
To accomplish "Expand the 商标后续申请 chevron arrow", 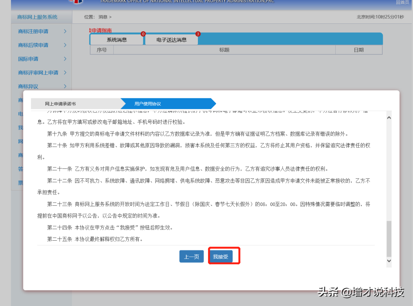I will point(65,45).
